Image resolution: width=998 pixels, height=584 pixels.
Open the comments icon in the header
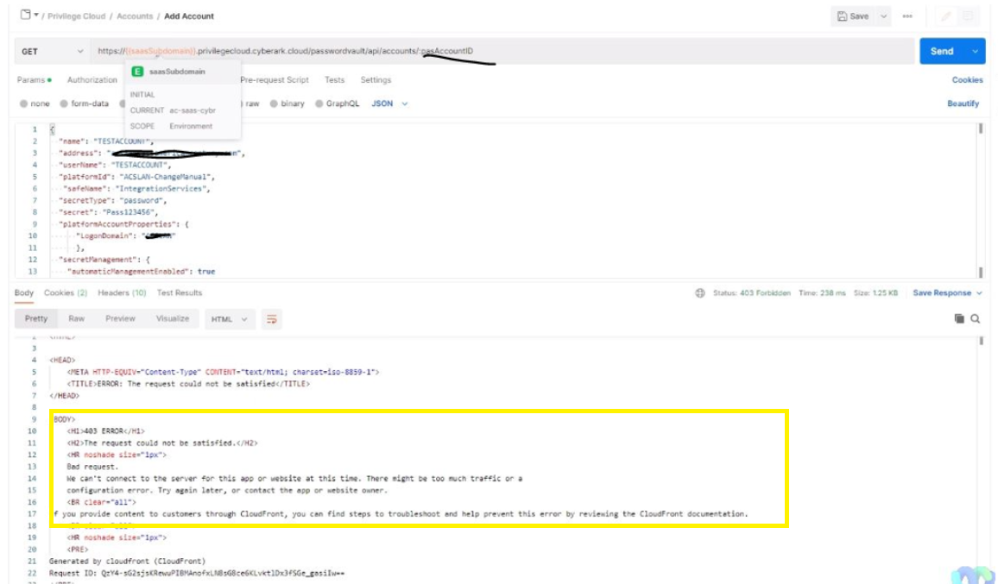(968, 16)
